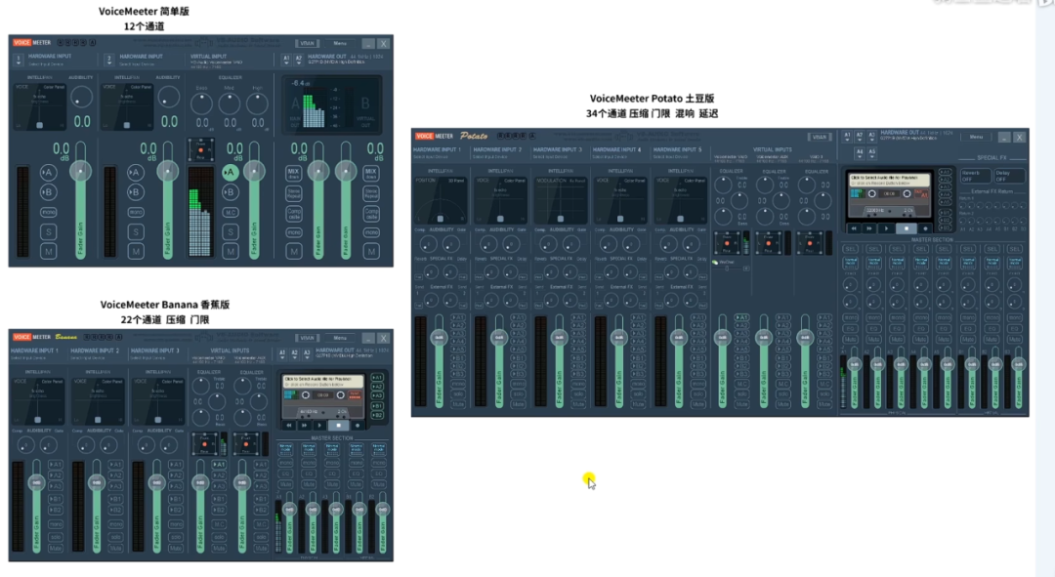Screen dimensions: 1055x577
Task: Toggle mono on second input, simple VoiceMeeter
Action: click(x=136, y=212)
